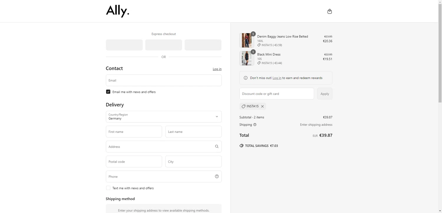The width and height of the screenshot is (442, 213).
Task: Click the 'Express checkout' label
Action: [x=164, y=34]
